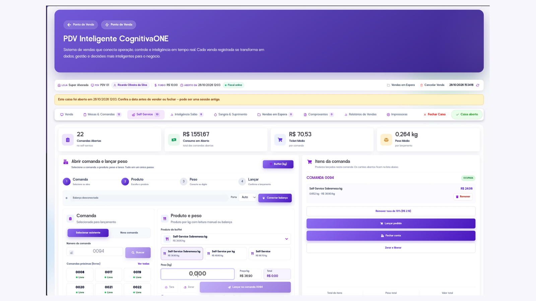The width and height of the screenshot is (536, 301).
Task: Click the Lançar pedido button
Action: (391, 223)
